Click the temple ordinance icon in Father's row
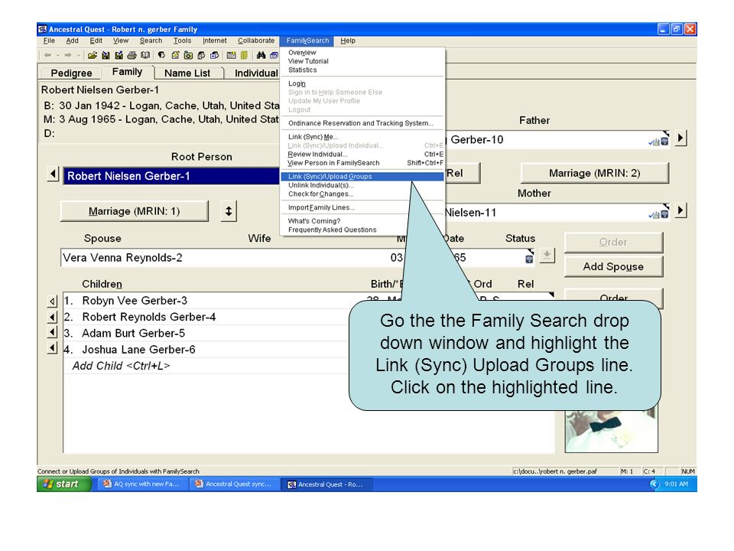 click(654, 142)
